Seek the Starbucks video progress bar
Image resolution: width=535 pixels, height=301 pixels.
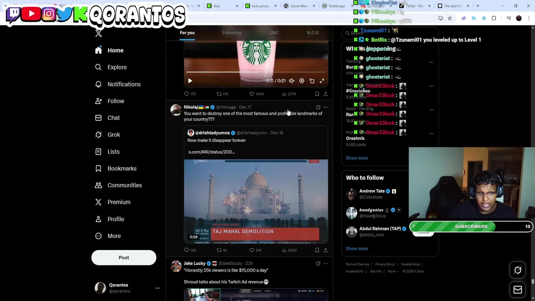(x=256, y=72)
